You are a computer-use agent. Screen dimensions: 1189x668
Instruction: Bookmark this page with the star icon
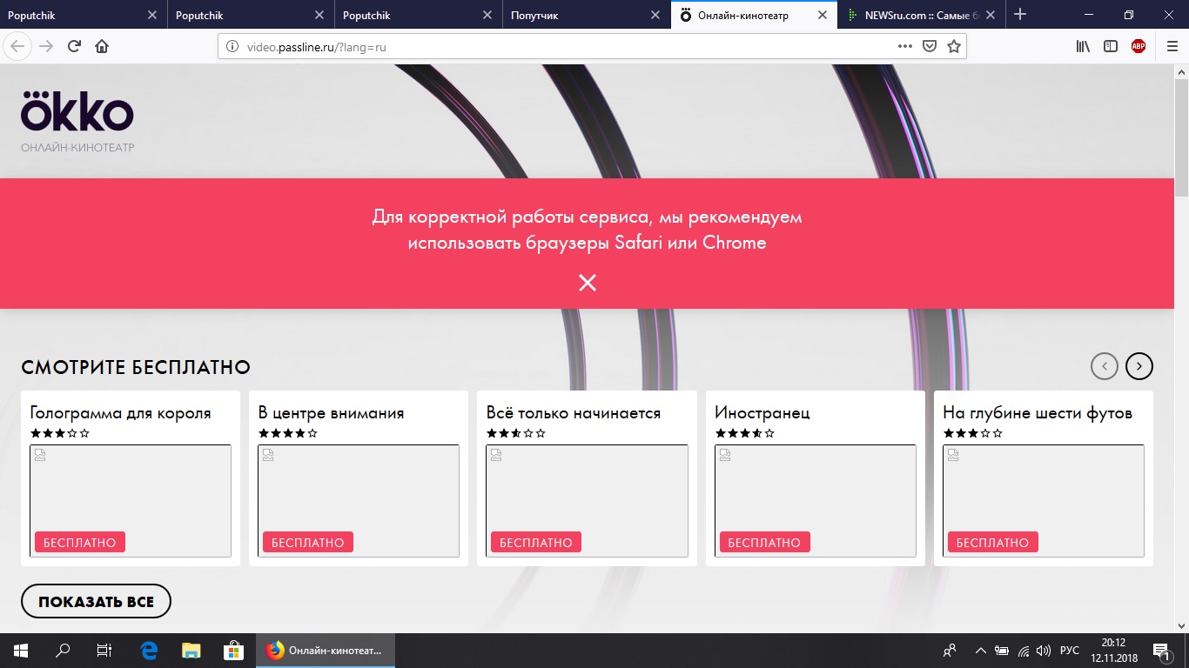[x=954, y=47]
